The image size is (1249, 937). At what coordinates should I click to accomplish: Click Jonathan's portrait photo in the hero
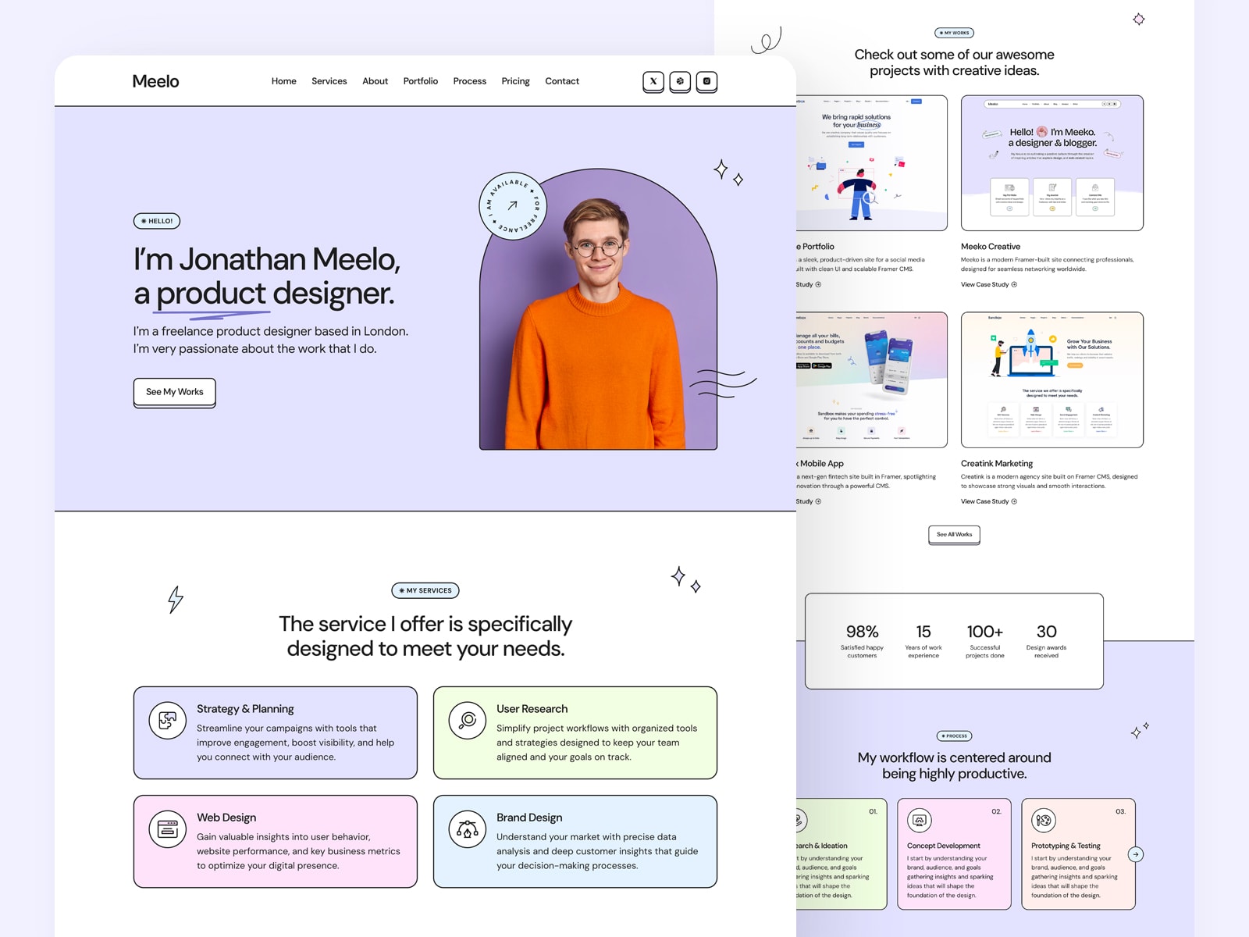pos(598,309)
